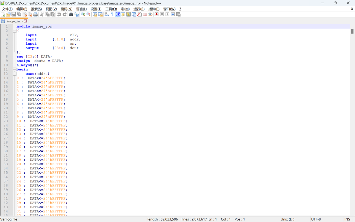Run the recorded macro with play icon

167,14
